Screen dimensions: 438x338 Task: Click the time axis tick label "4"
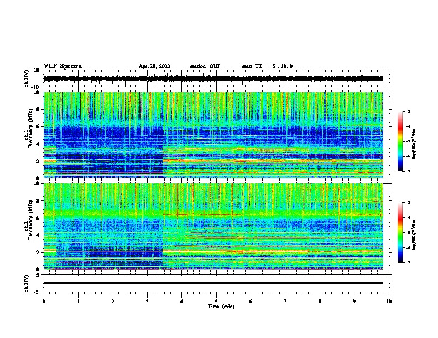tap(182, 302)
